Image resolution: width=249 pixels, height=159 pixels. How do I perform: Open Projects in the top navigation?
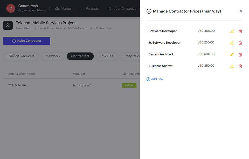[89, 9]
